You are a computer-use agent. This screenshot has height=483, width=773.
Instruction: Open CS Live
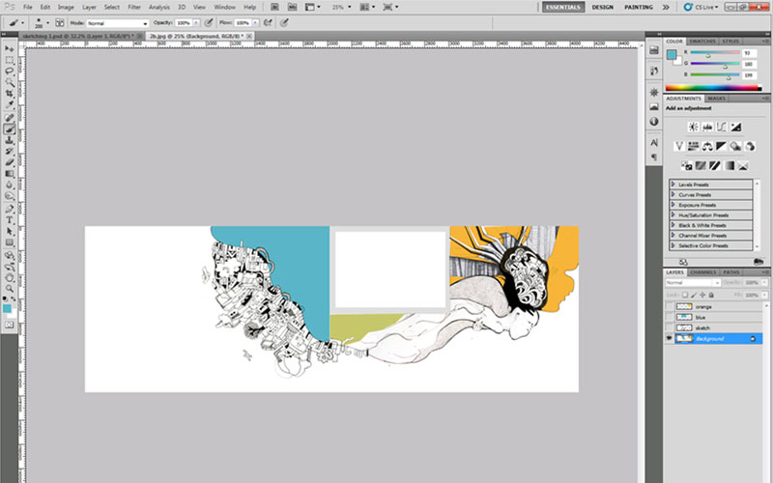pyautogui.click(x=701, y=7)
